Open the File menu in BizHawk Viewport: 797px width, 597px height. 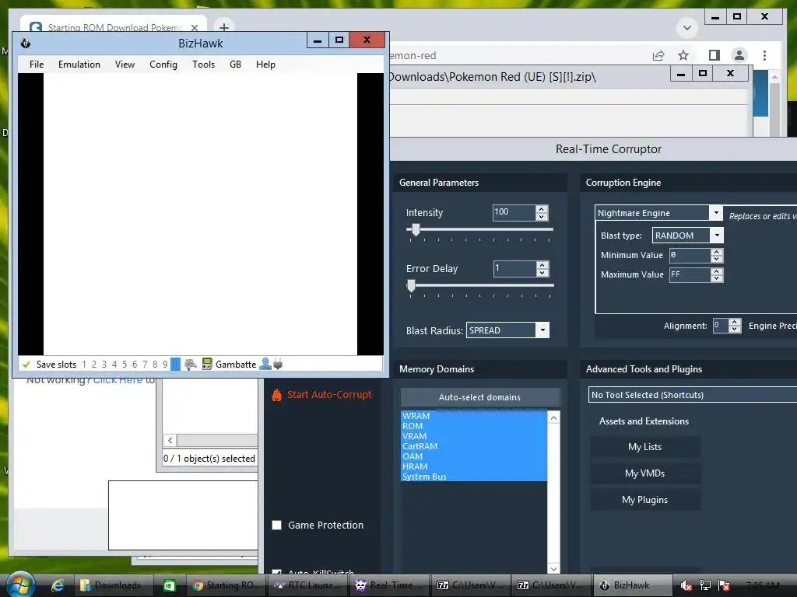pyautogui.click(x=37, y=65)
